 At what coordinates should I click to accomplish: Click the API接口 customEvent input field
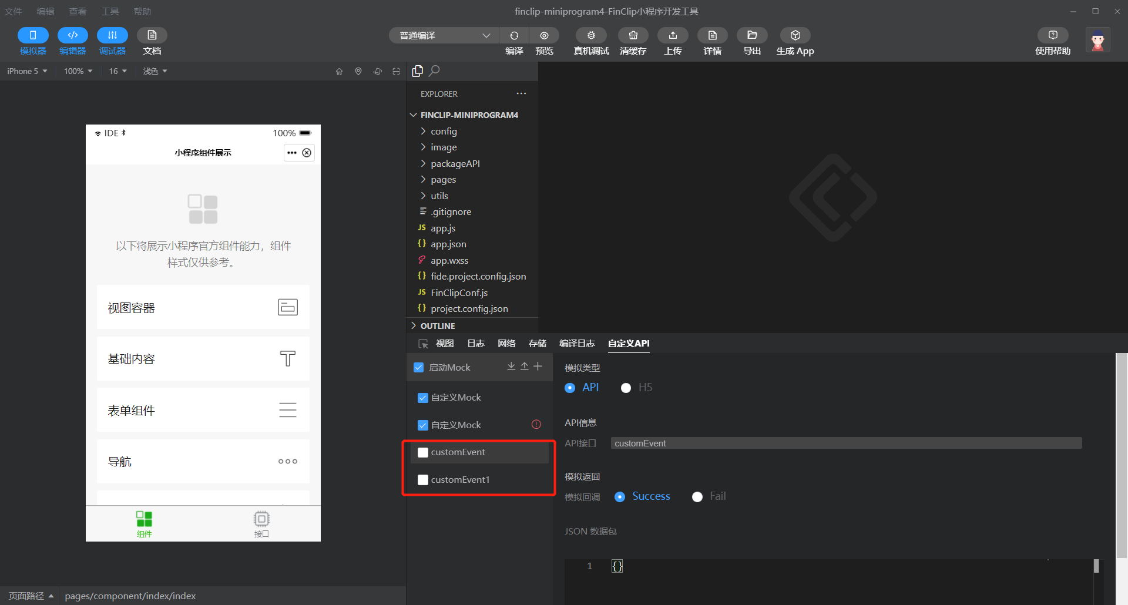tap(846, 443)
